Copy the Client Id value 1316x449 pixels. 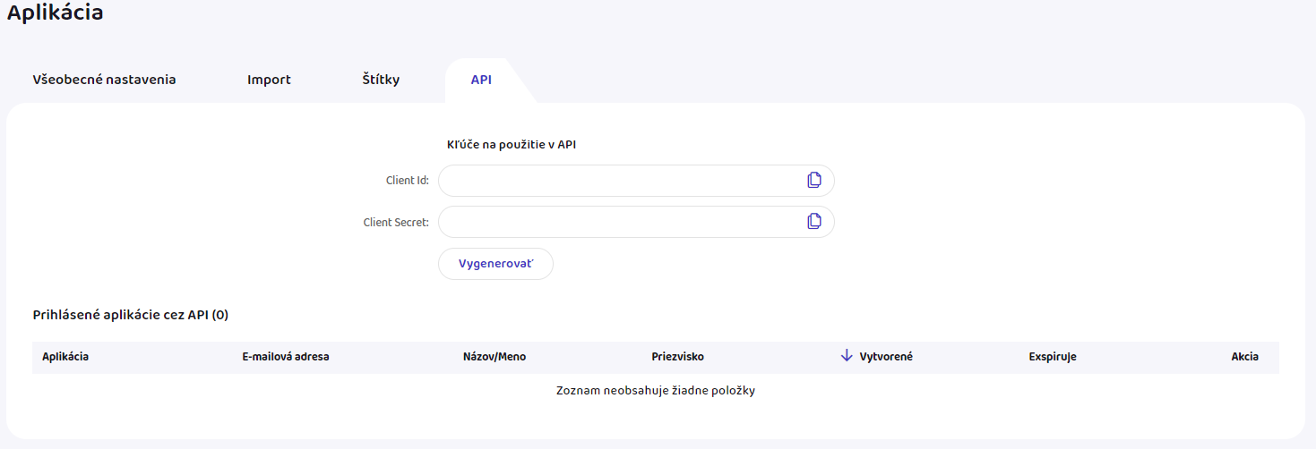(x=813, y=181)
